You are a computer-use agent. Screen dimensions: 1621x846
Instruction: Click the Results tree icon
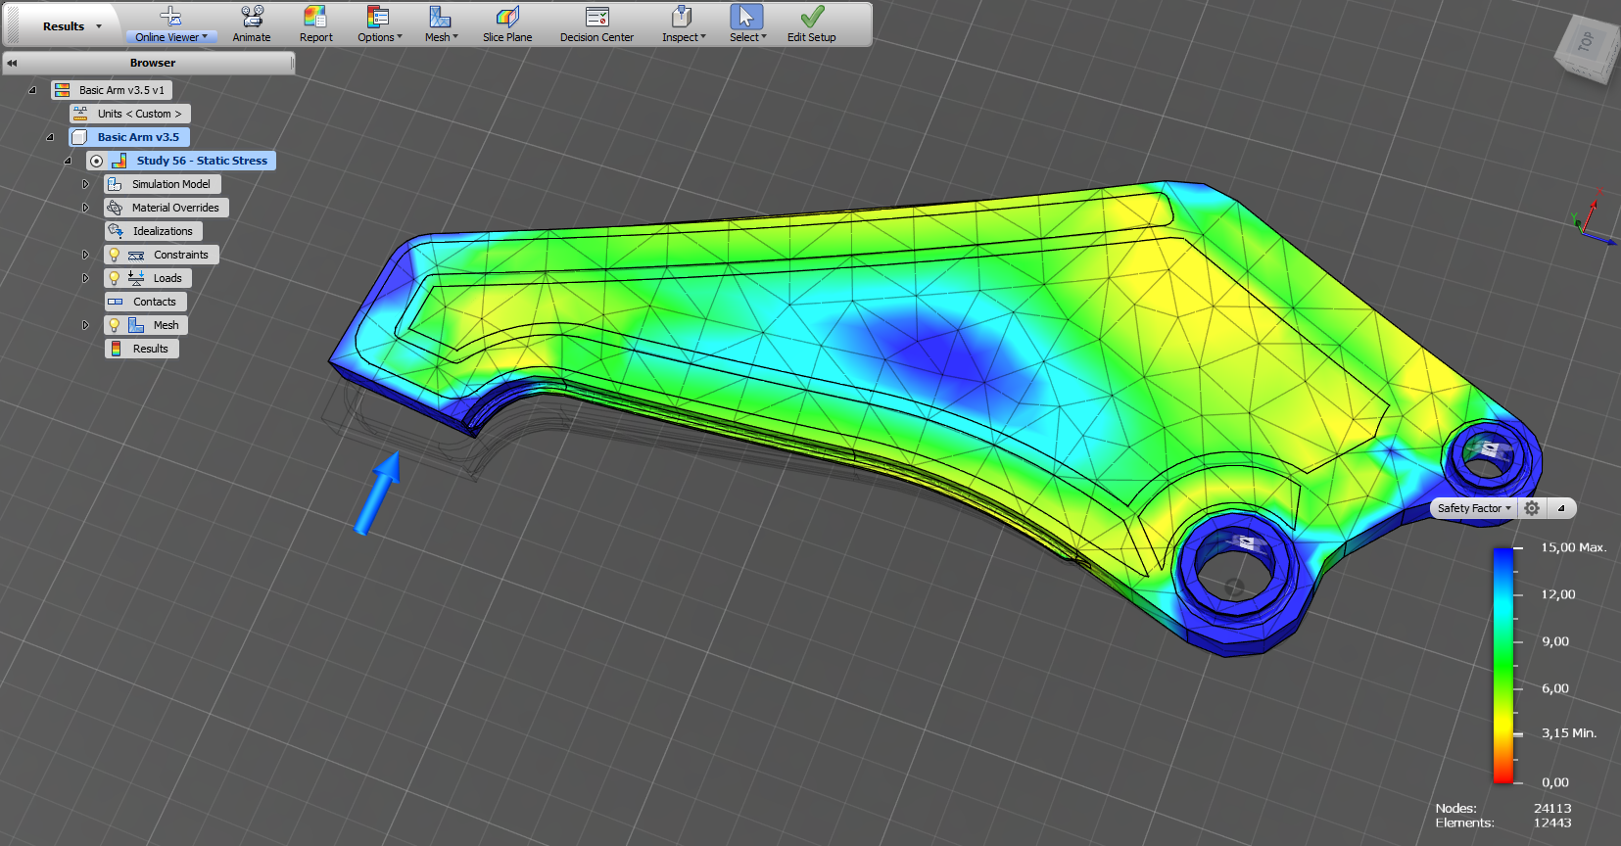tap(116, 349)
